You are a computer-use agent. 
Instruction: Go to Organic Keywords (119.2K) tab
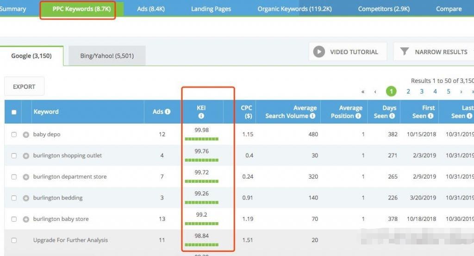pyautogui.click(x=294, y=9)
